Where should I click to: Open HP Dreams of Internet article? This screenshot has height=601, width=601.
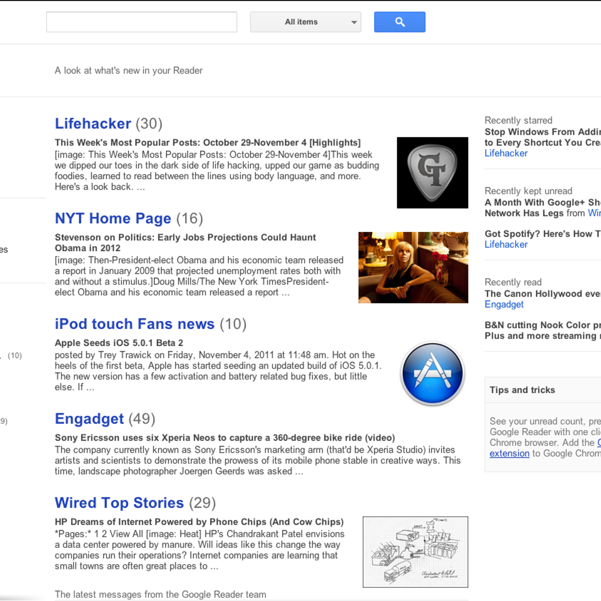(199, 522)
